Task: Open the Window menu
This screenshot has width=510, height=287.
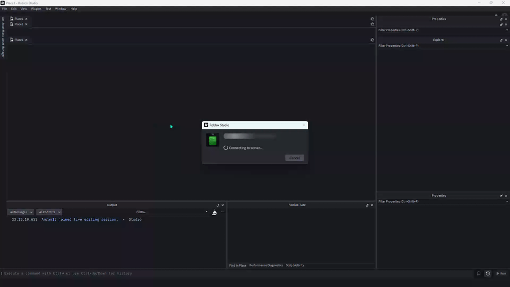Action: 60,9
